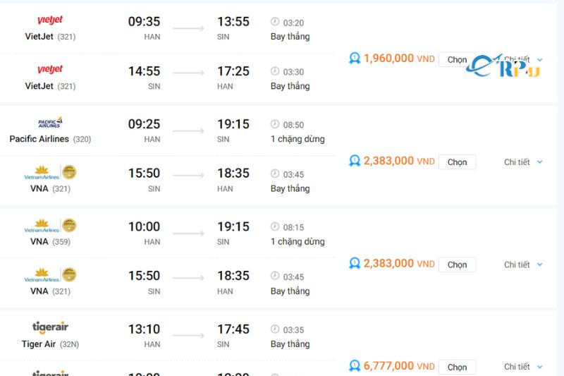Open details chevron on the VietJet fare row
This screenshot has height=376, width=564.
pyautogui.click(x=540, y=60)
